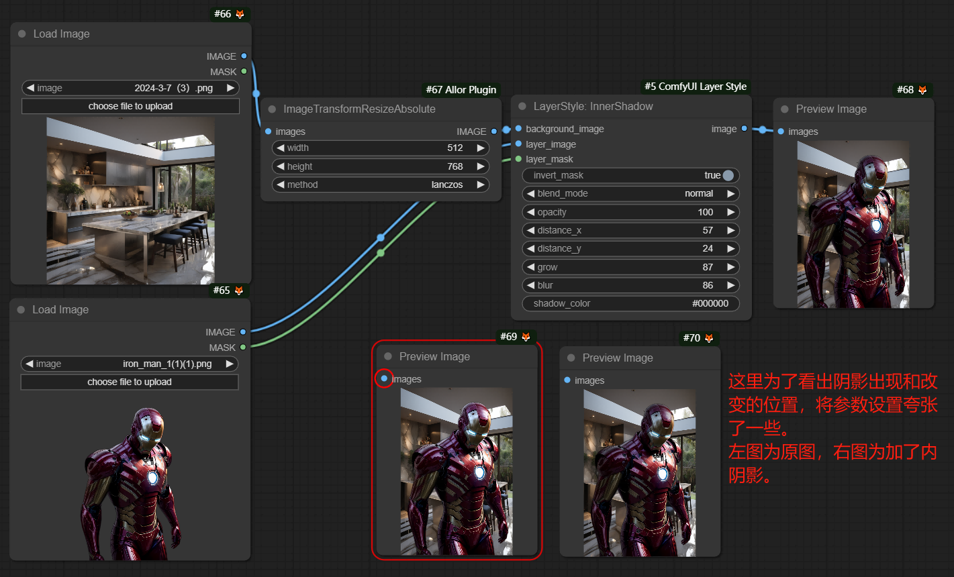Click the MASK output socket of iron_man Load Image
954x577 pixels.
(x=243, y=347)
